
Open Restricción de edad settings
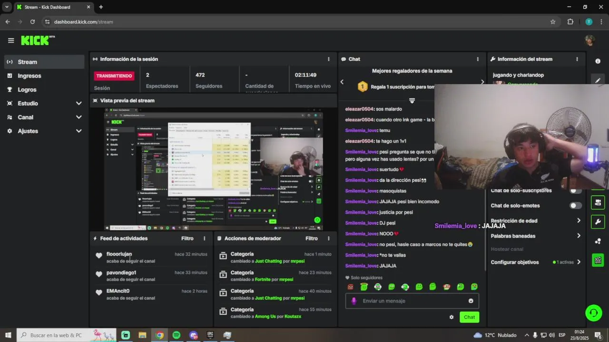(x=536, y=221)
